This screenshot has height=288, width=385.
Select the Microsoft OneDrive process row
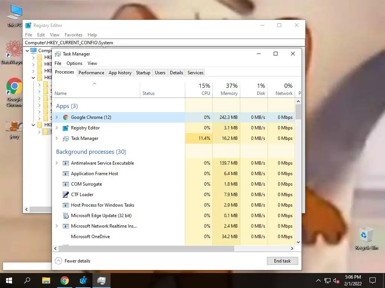174,237
